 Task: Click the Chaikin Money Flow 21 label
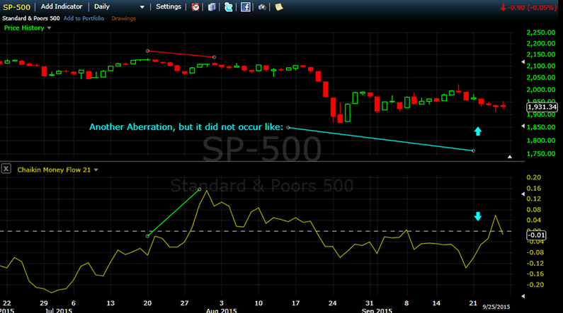(x=54, y=170)
